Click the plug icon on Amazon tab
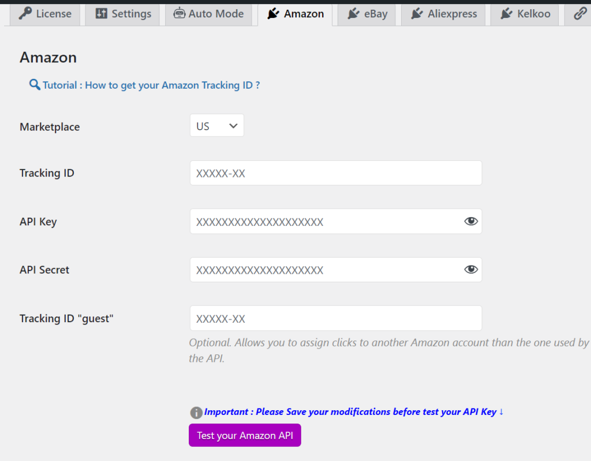Screen dimensions: 591x461 click(273, 14)
